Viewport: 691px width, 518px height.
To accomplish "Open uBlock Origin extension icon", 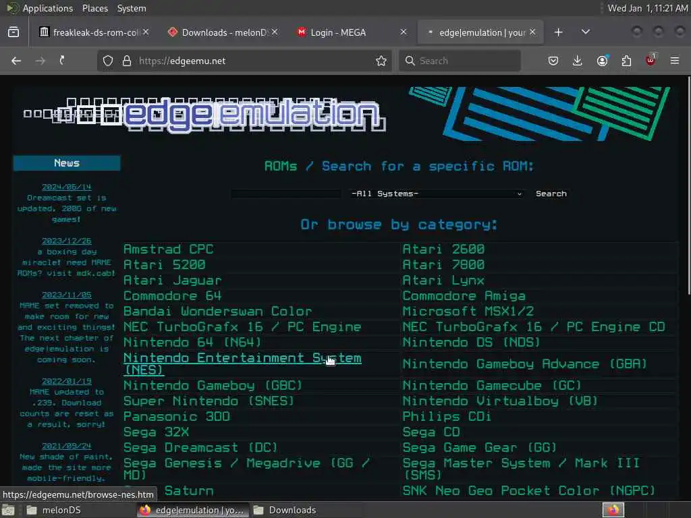I will (651, 60).
